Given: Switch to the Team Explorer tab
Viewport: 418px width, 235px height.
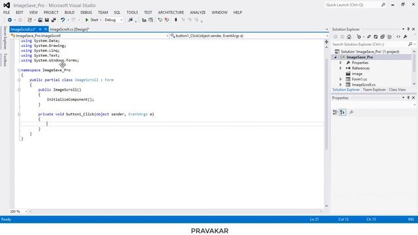Looking at the screenshot, I should [374, 90].
